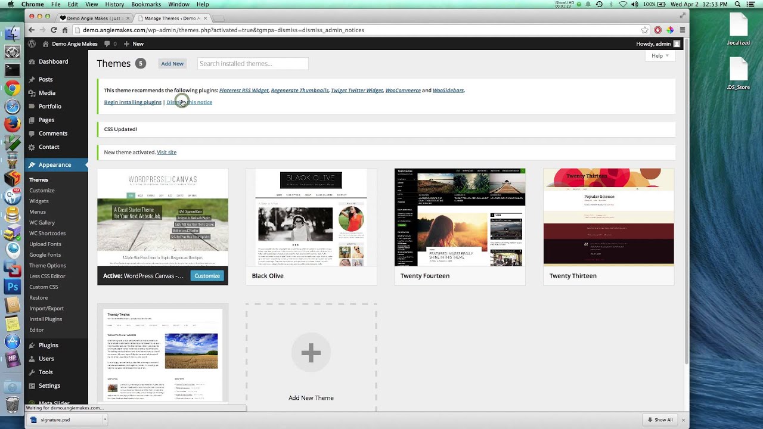Open Terminal from the dock
This screenshot has width=763, height=429.
12,69
